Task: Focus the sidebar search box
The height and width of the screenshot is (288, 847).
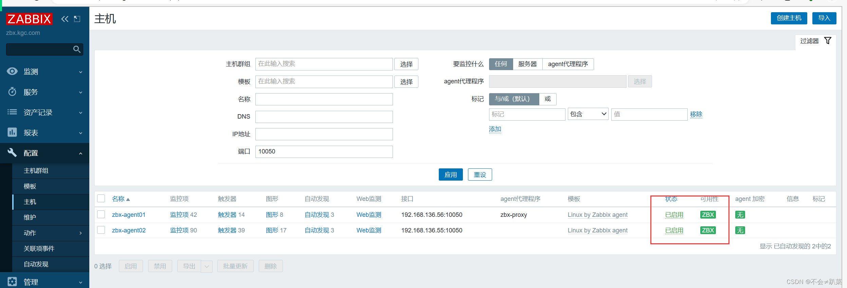Action: coord(44,49)
